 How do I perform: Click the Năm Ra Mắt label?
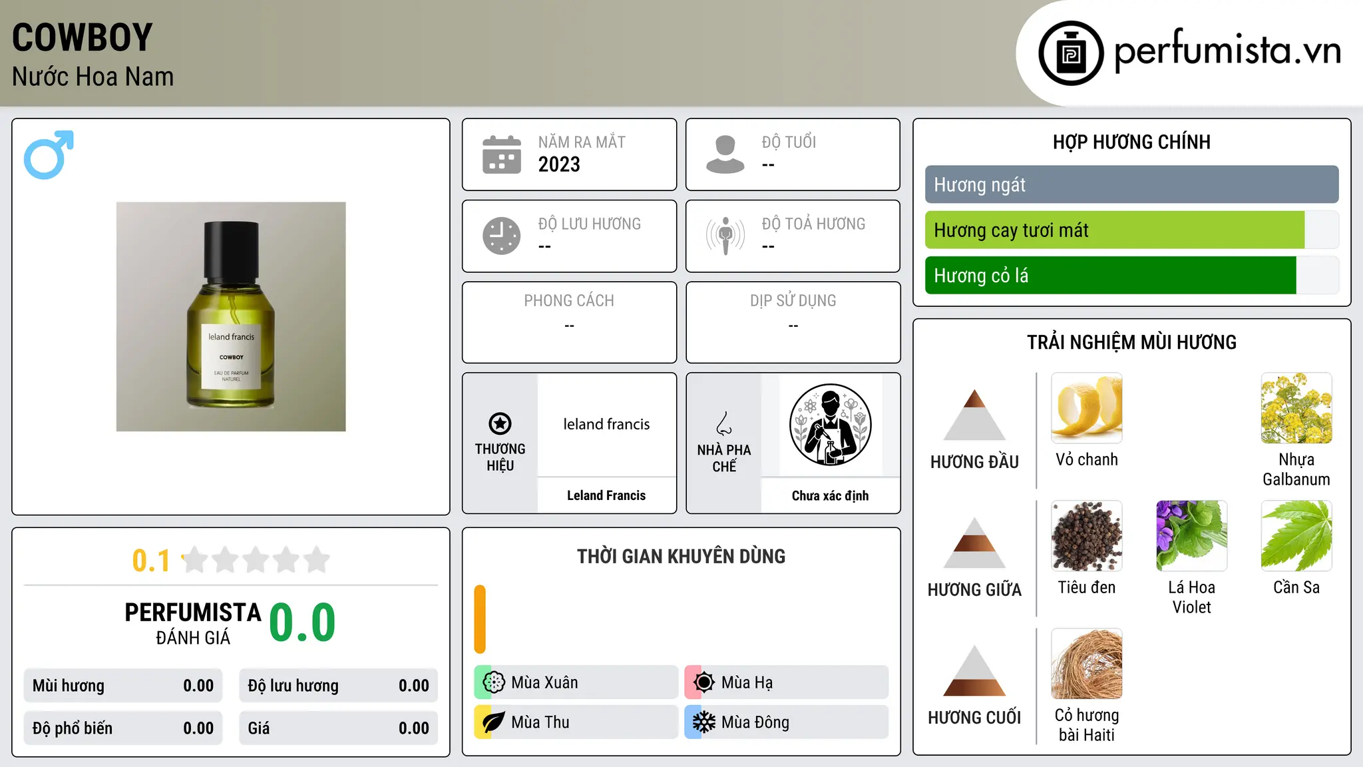pos(582,142)
